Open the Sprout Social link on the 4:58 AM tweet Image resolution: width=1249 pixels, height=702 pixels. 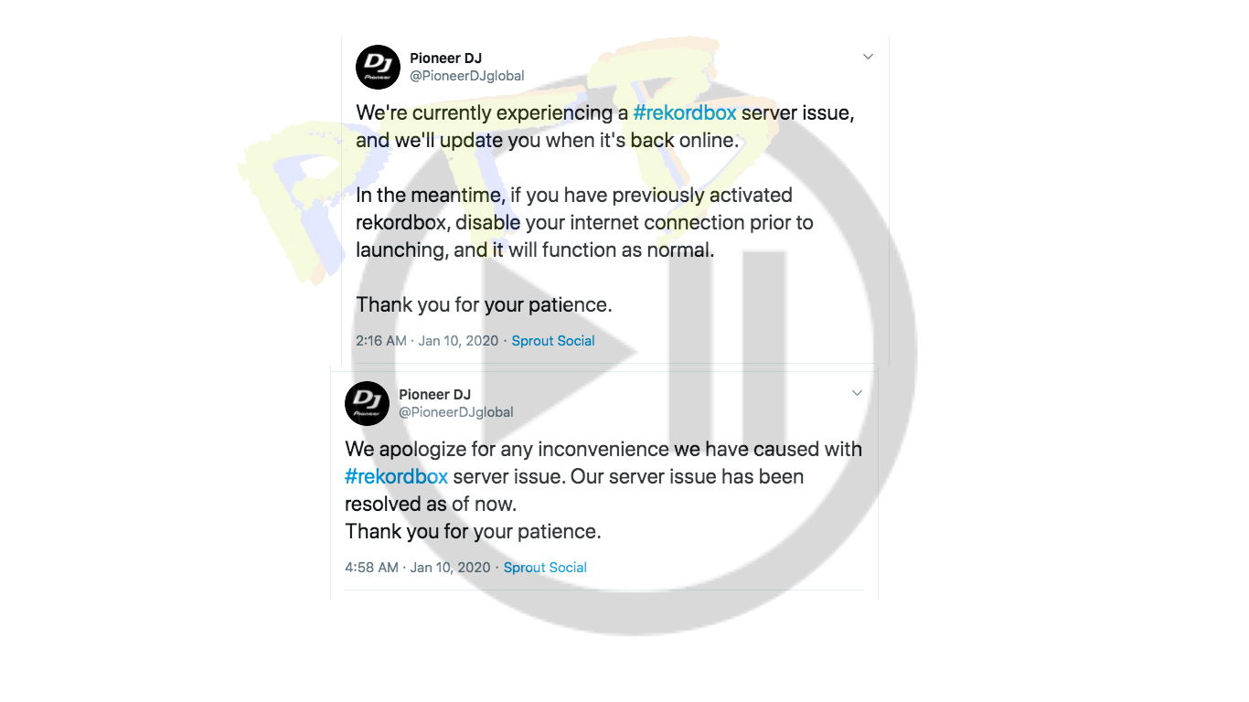pyautogui.click(x=545, y=568)
